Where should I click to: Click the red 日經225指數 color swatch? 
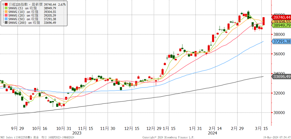pyautogui.click(x=6, y=4)
